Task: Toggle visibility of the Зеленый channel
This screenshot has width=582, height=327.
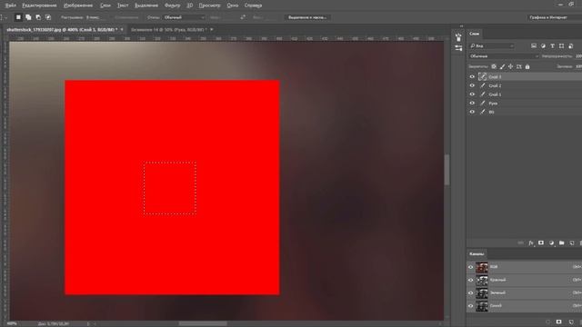Action: (471, 292)
